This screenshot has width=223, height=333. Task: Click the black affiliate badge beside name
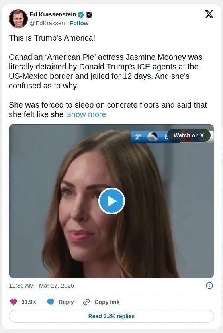pos(89,15)
